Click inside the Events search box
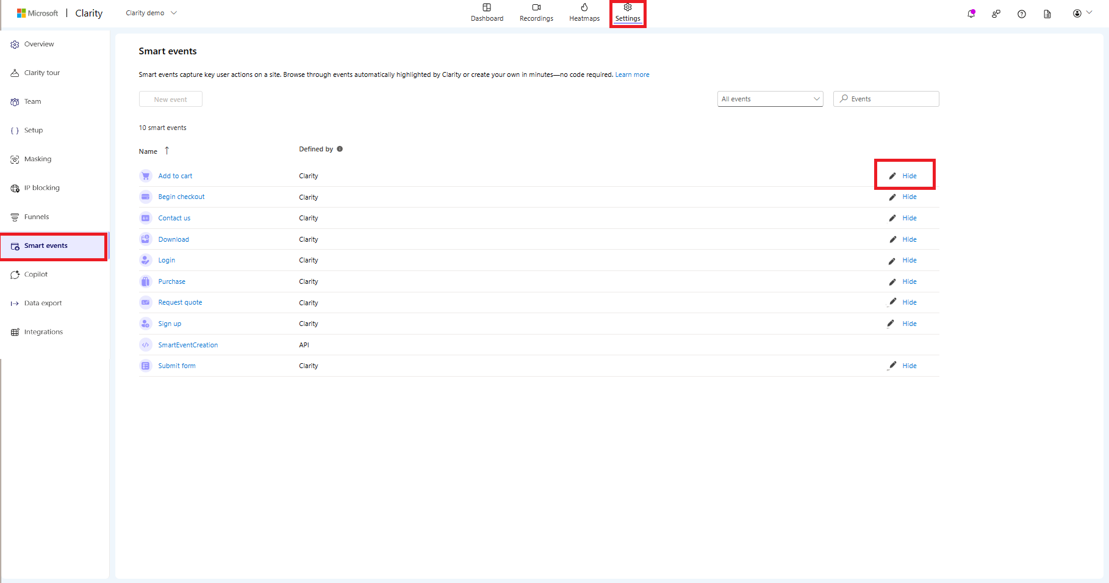Viewport: 1109px width, 583px height. [x=886, y=98]
